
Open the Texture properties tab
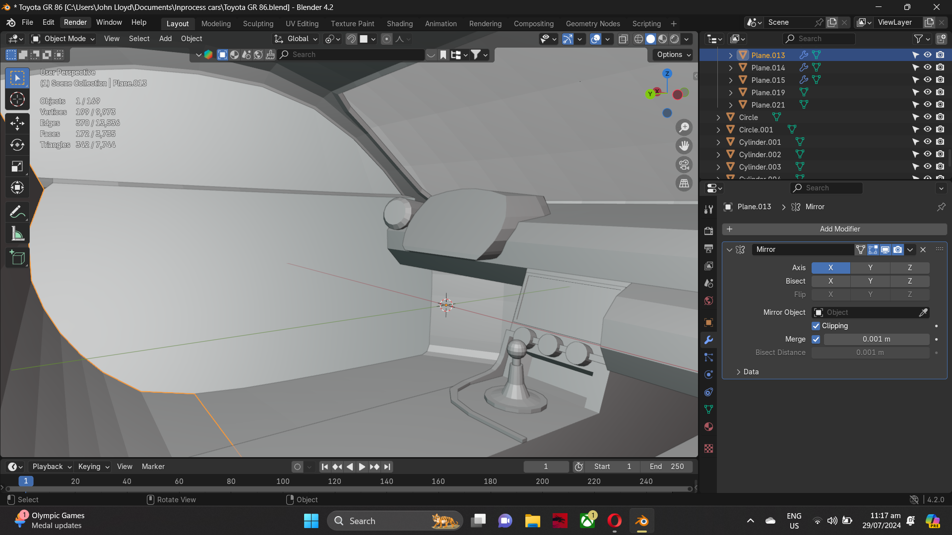708,449
